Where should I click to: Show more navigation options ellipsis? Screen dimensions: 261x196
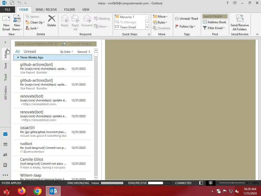[5, 175]
